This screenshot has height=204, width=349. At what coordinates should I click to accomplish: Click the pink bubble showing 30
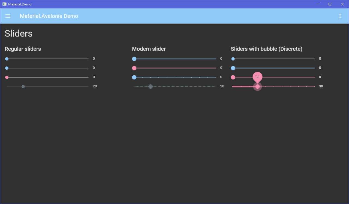point(257,77)
